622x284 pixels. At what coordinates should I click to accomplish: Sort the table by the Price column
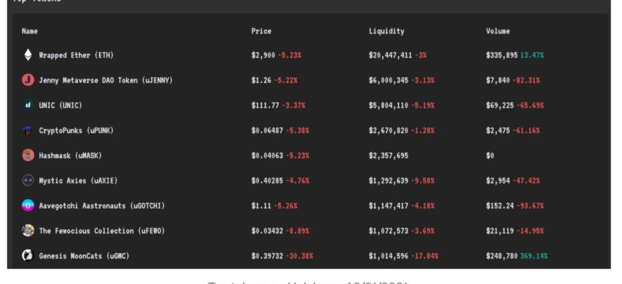click(x=261, y=31)
